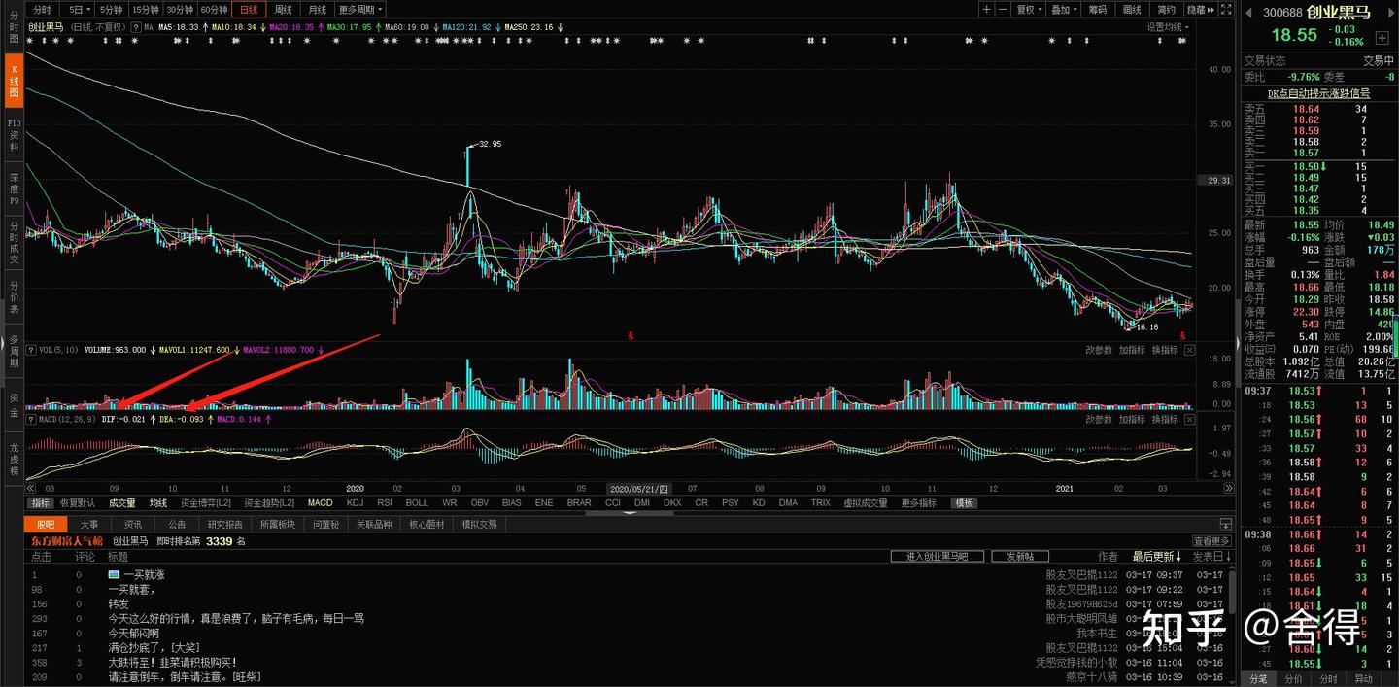This screenshot has width=1399, height=687.
Task: Open 设置均线 dropdown
Action: 1168,27
